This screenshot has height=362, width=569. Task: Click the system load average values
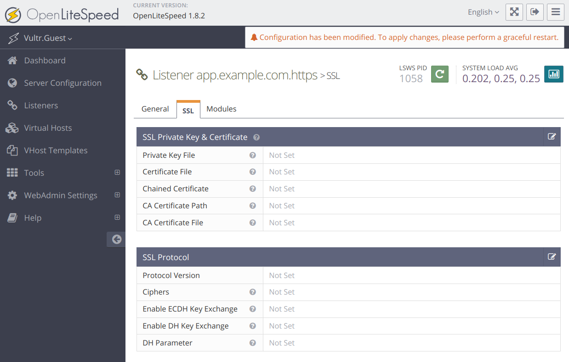(x=501, y=78)
